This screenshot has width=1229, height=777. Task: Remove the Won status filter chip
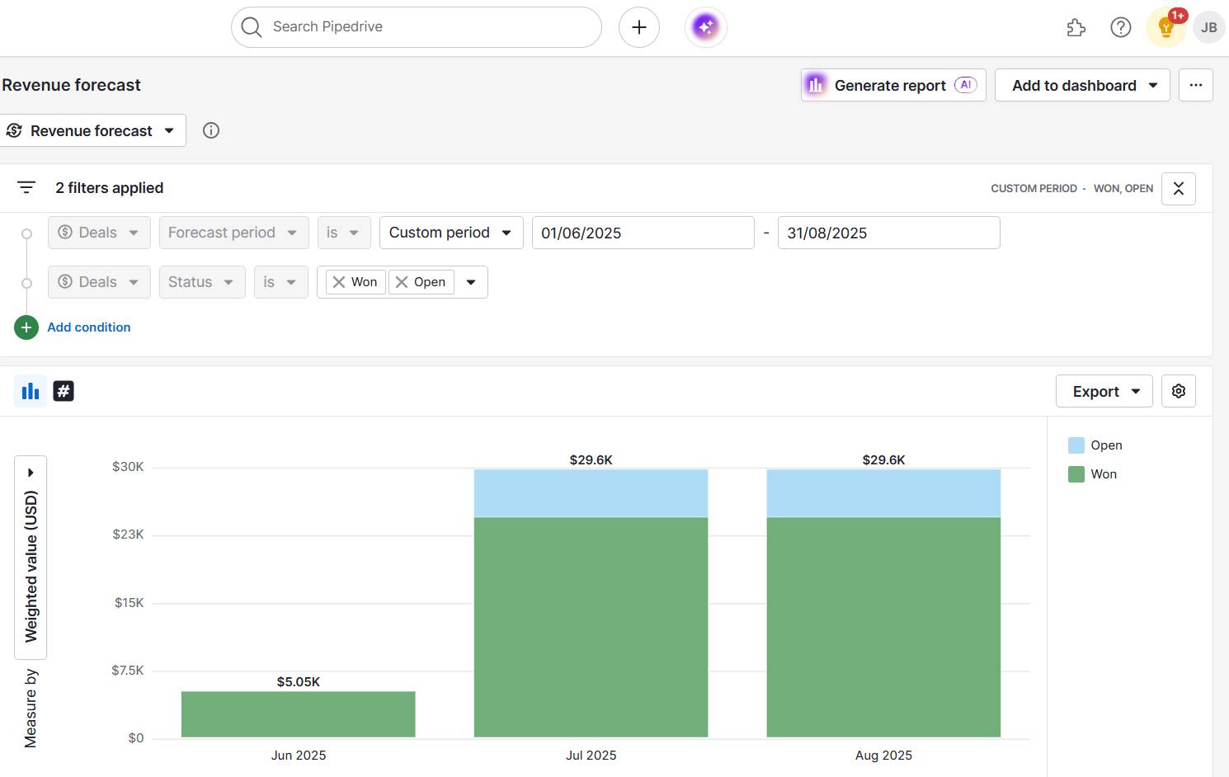[340, 281]
